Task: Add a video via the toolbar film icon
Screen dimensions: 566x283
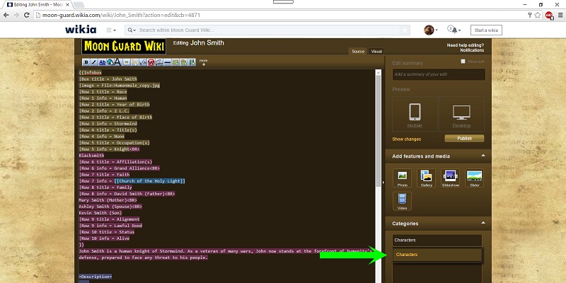Action: pyautogui.click(x=192, y=62)
